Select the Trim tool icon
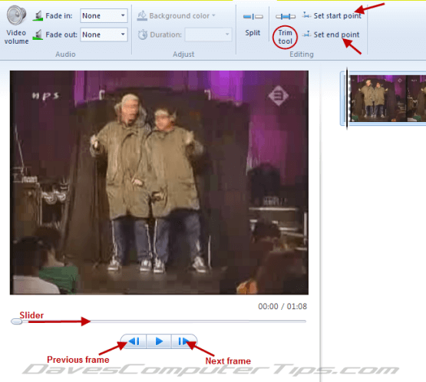 tap(286, 17)
